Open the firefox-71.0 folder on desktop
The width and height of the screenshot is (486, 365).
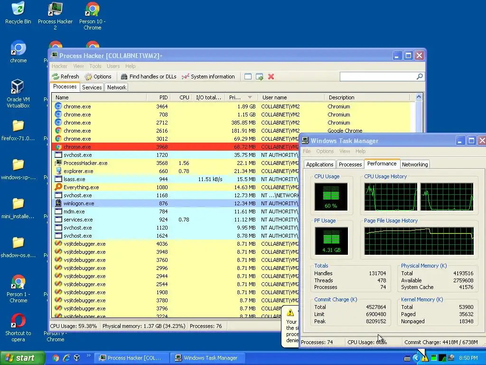[x=18, y=130]
